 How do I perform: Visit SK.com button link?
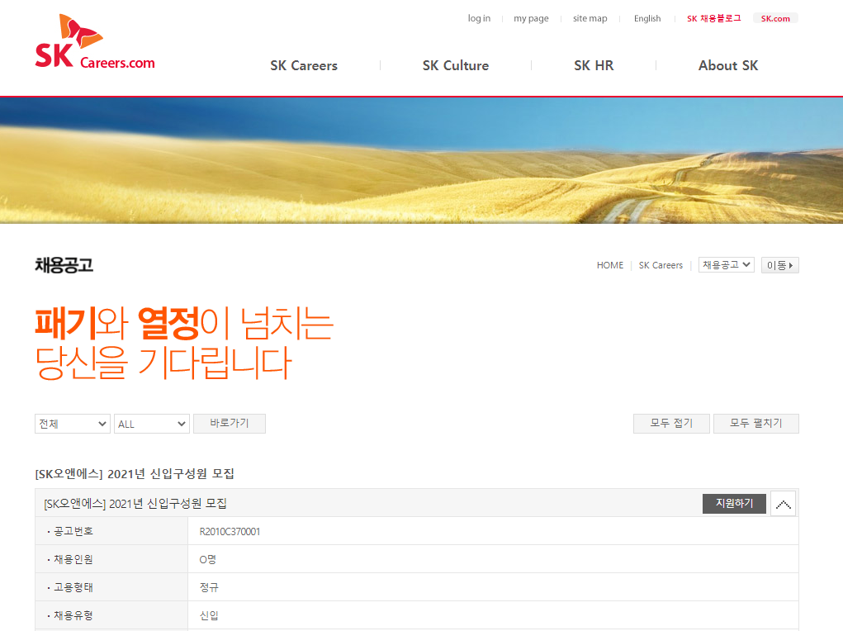[775, 18]
